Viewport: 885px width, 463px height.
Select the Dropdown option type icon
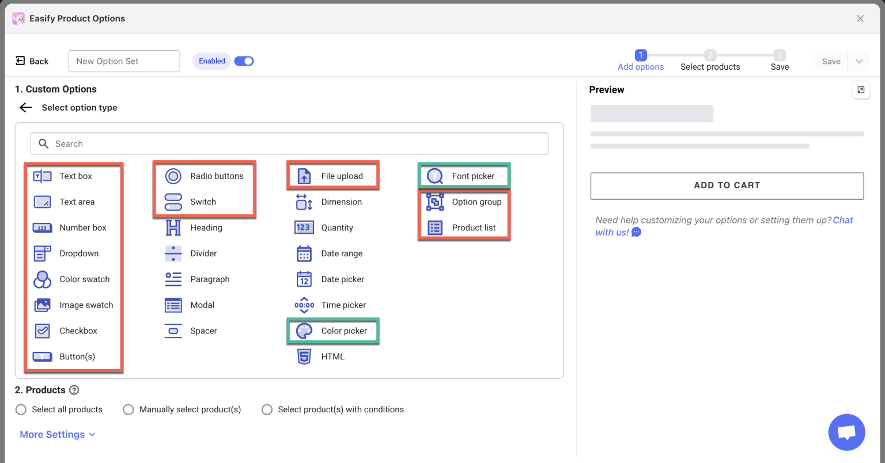point(43,253)
